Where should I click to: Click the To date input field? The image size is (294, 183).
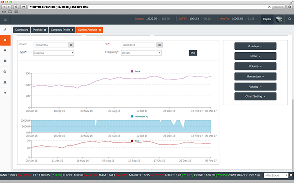pos(138,45)
